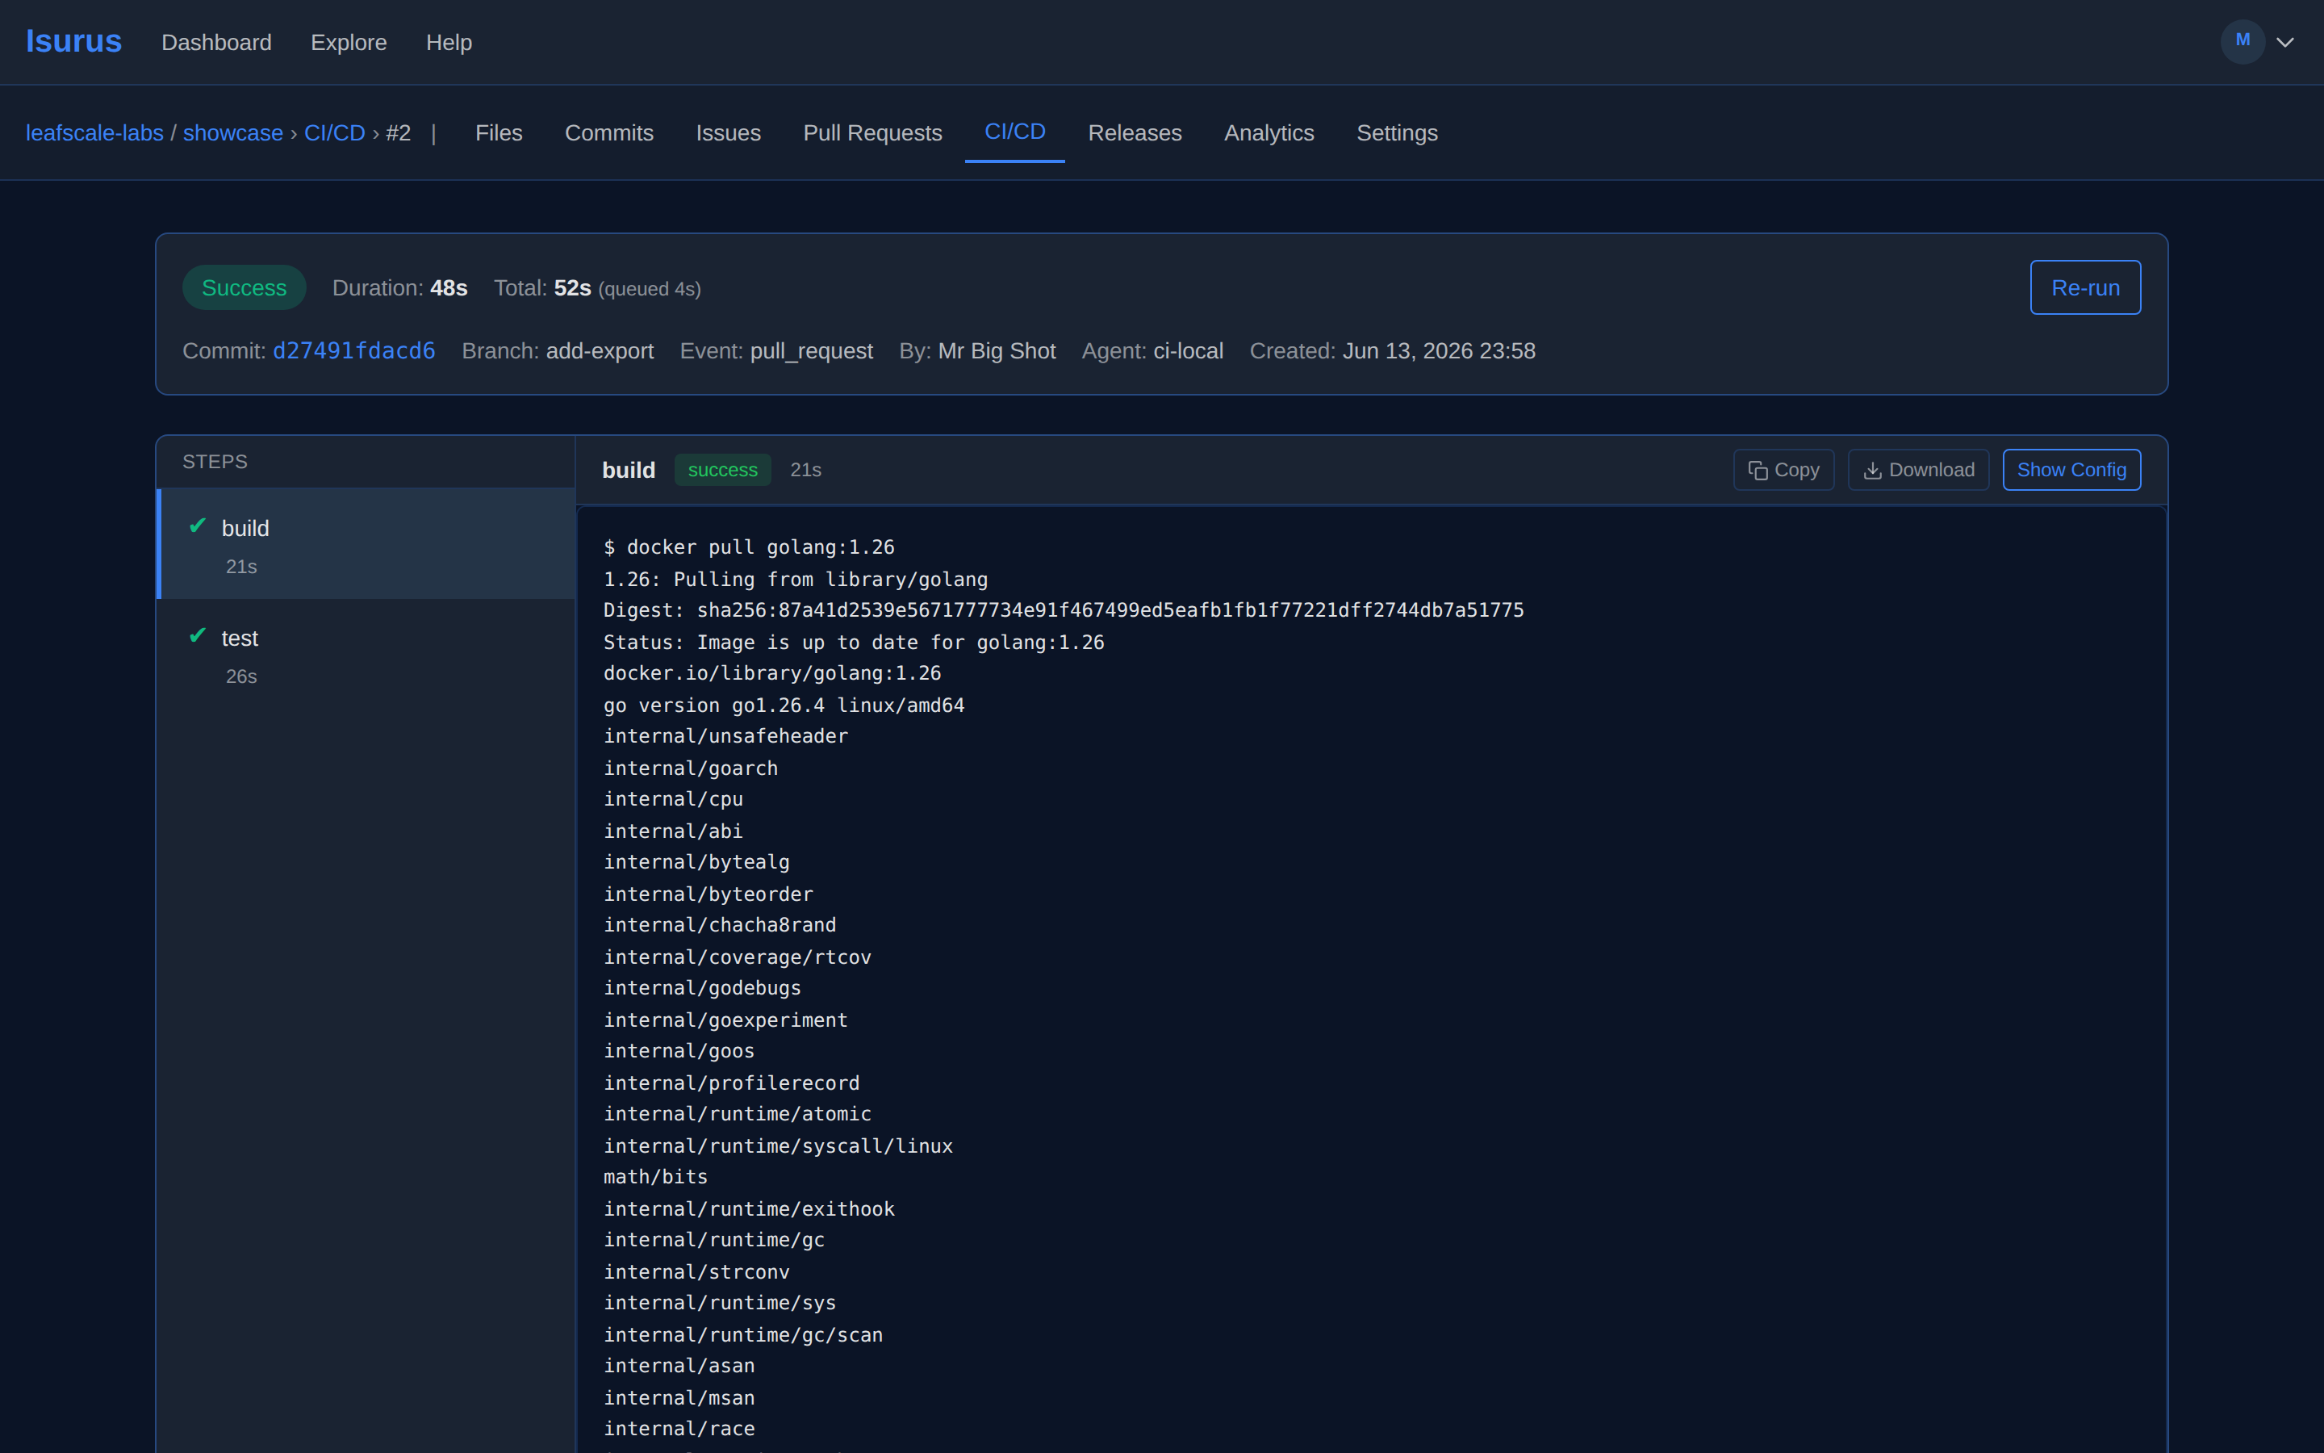This screenshot has height=1453, width=2324.
Task: Open the Pull Requests tab
Action: [872, 132]
